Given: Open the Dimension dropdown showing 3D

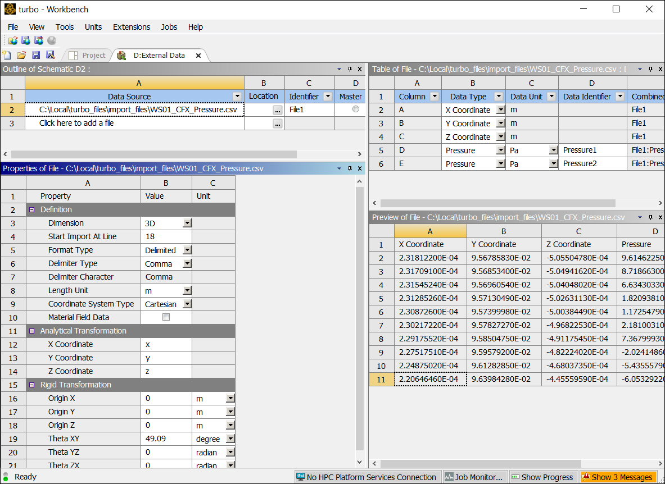Looking at the screenshot, I should coord(187,223).
